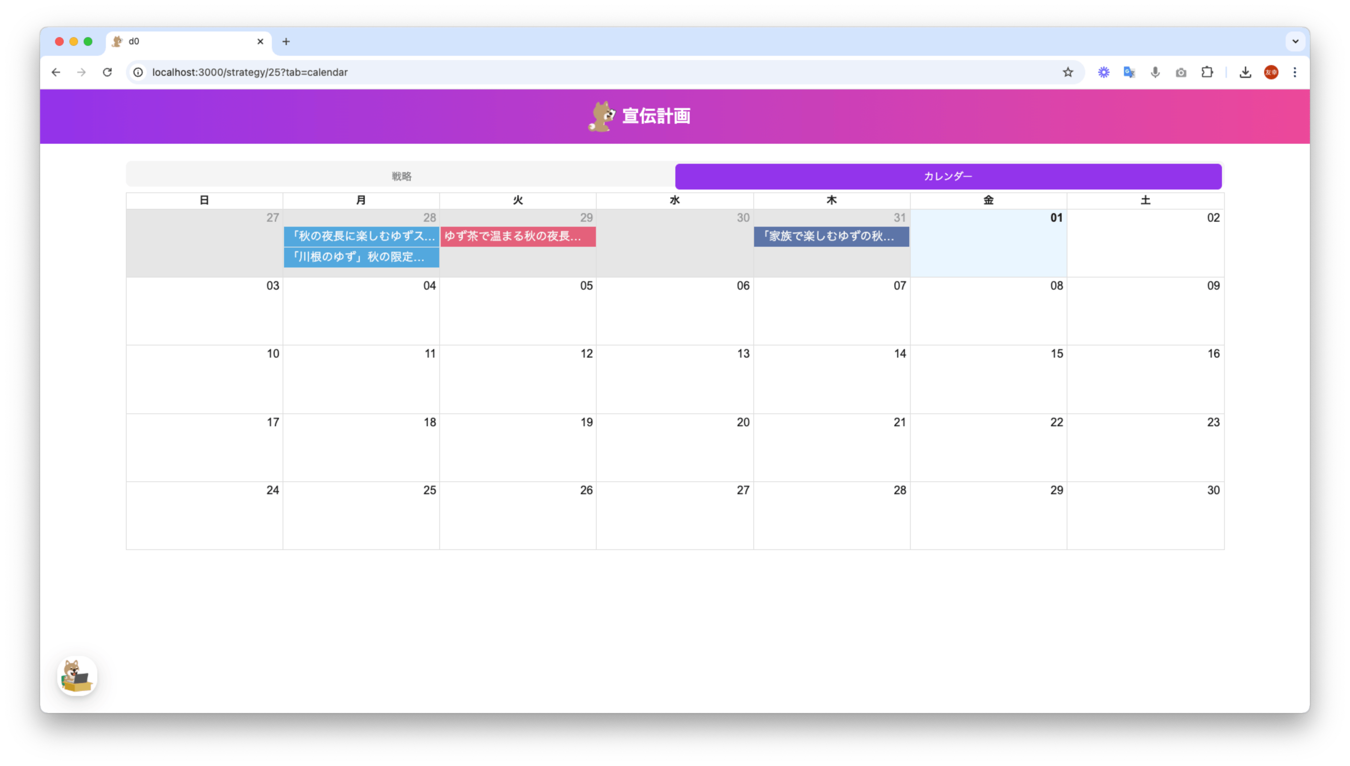
Task: Open the Extensions puzzle piece icon
Action: 1207,72
